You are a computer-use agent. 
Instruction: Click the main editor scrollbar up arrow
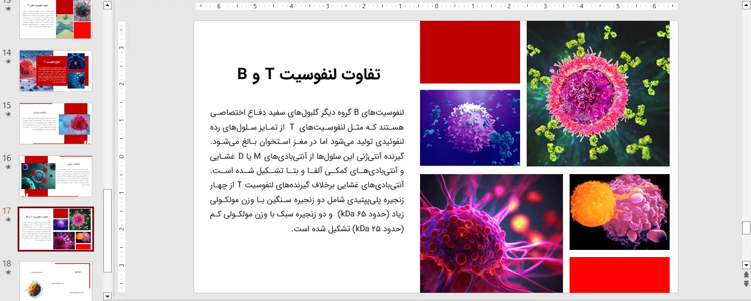746,6
